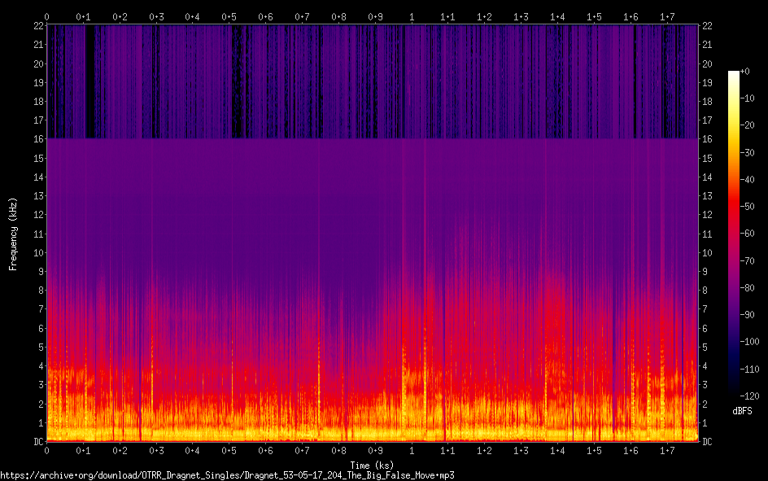
Task: Click the 8 kHz label on the right axis
Action: (705, 291)
